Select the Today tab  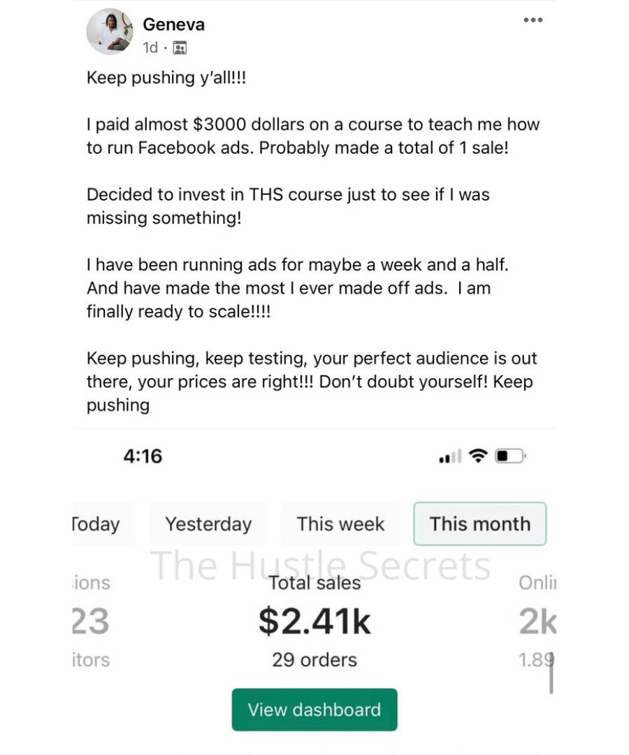coord(103,524)
